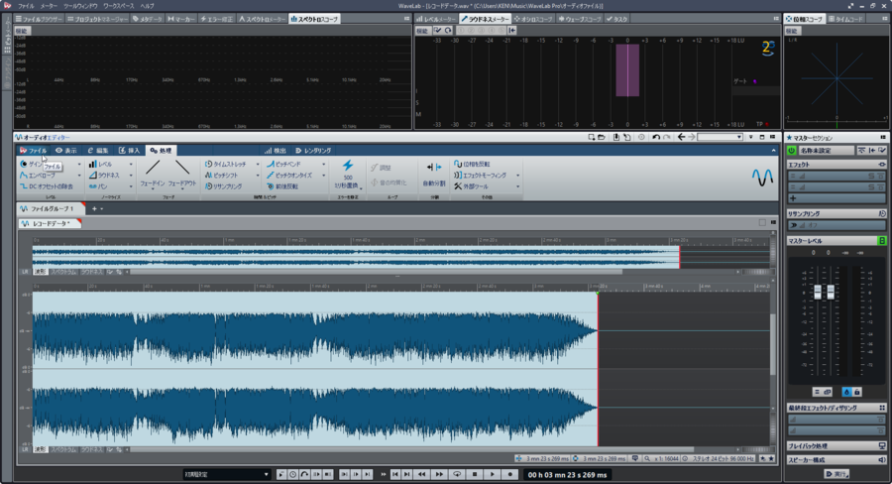Viewport: 892px width, 484px height.
Task: Click the lightning 500 ms error correction icon
Action: pos(348,165)
